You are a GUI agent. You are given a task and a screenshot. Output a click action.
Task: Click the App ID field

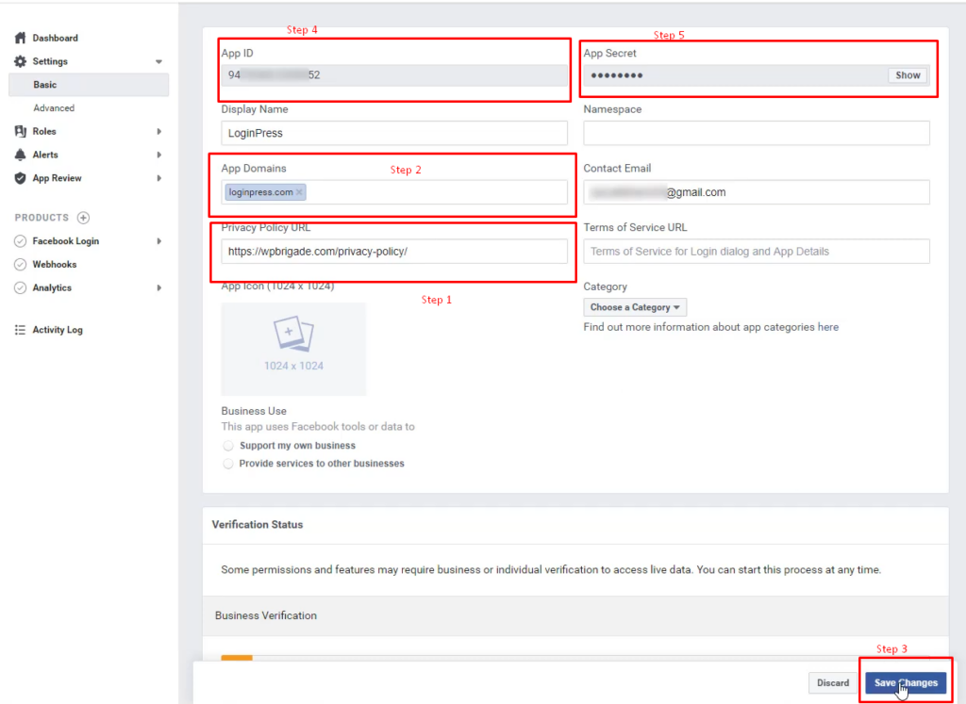coord(394,75)
